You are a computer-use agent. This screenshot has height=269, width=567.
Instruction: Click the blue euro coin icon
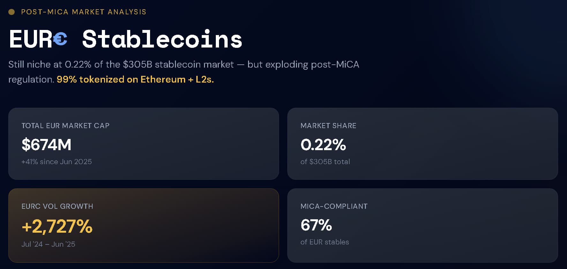(60, 39)
